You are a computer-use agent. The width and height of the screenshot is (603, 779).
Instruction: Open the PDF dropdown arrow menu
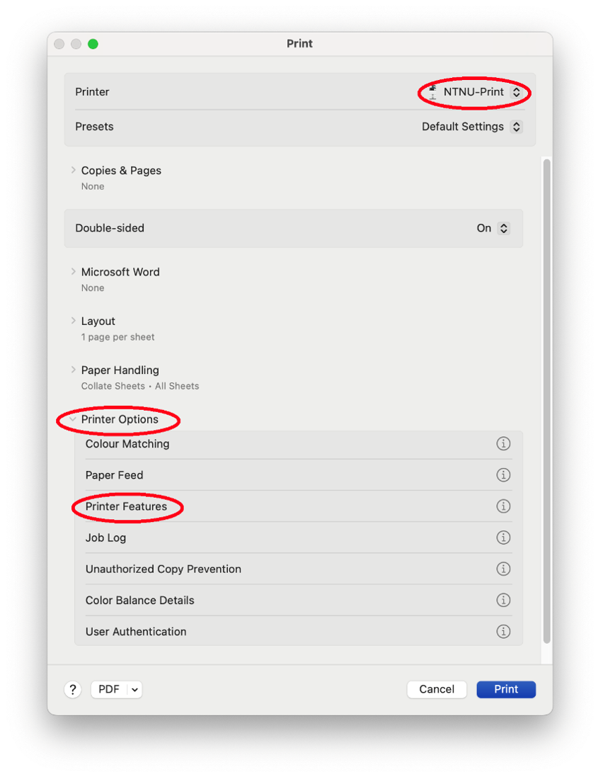tap(134, 689)
